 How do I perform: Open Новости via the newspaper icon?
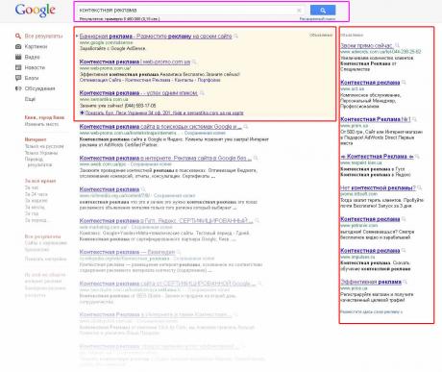(18, 67)
